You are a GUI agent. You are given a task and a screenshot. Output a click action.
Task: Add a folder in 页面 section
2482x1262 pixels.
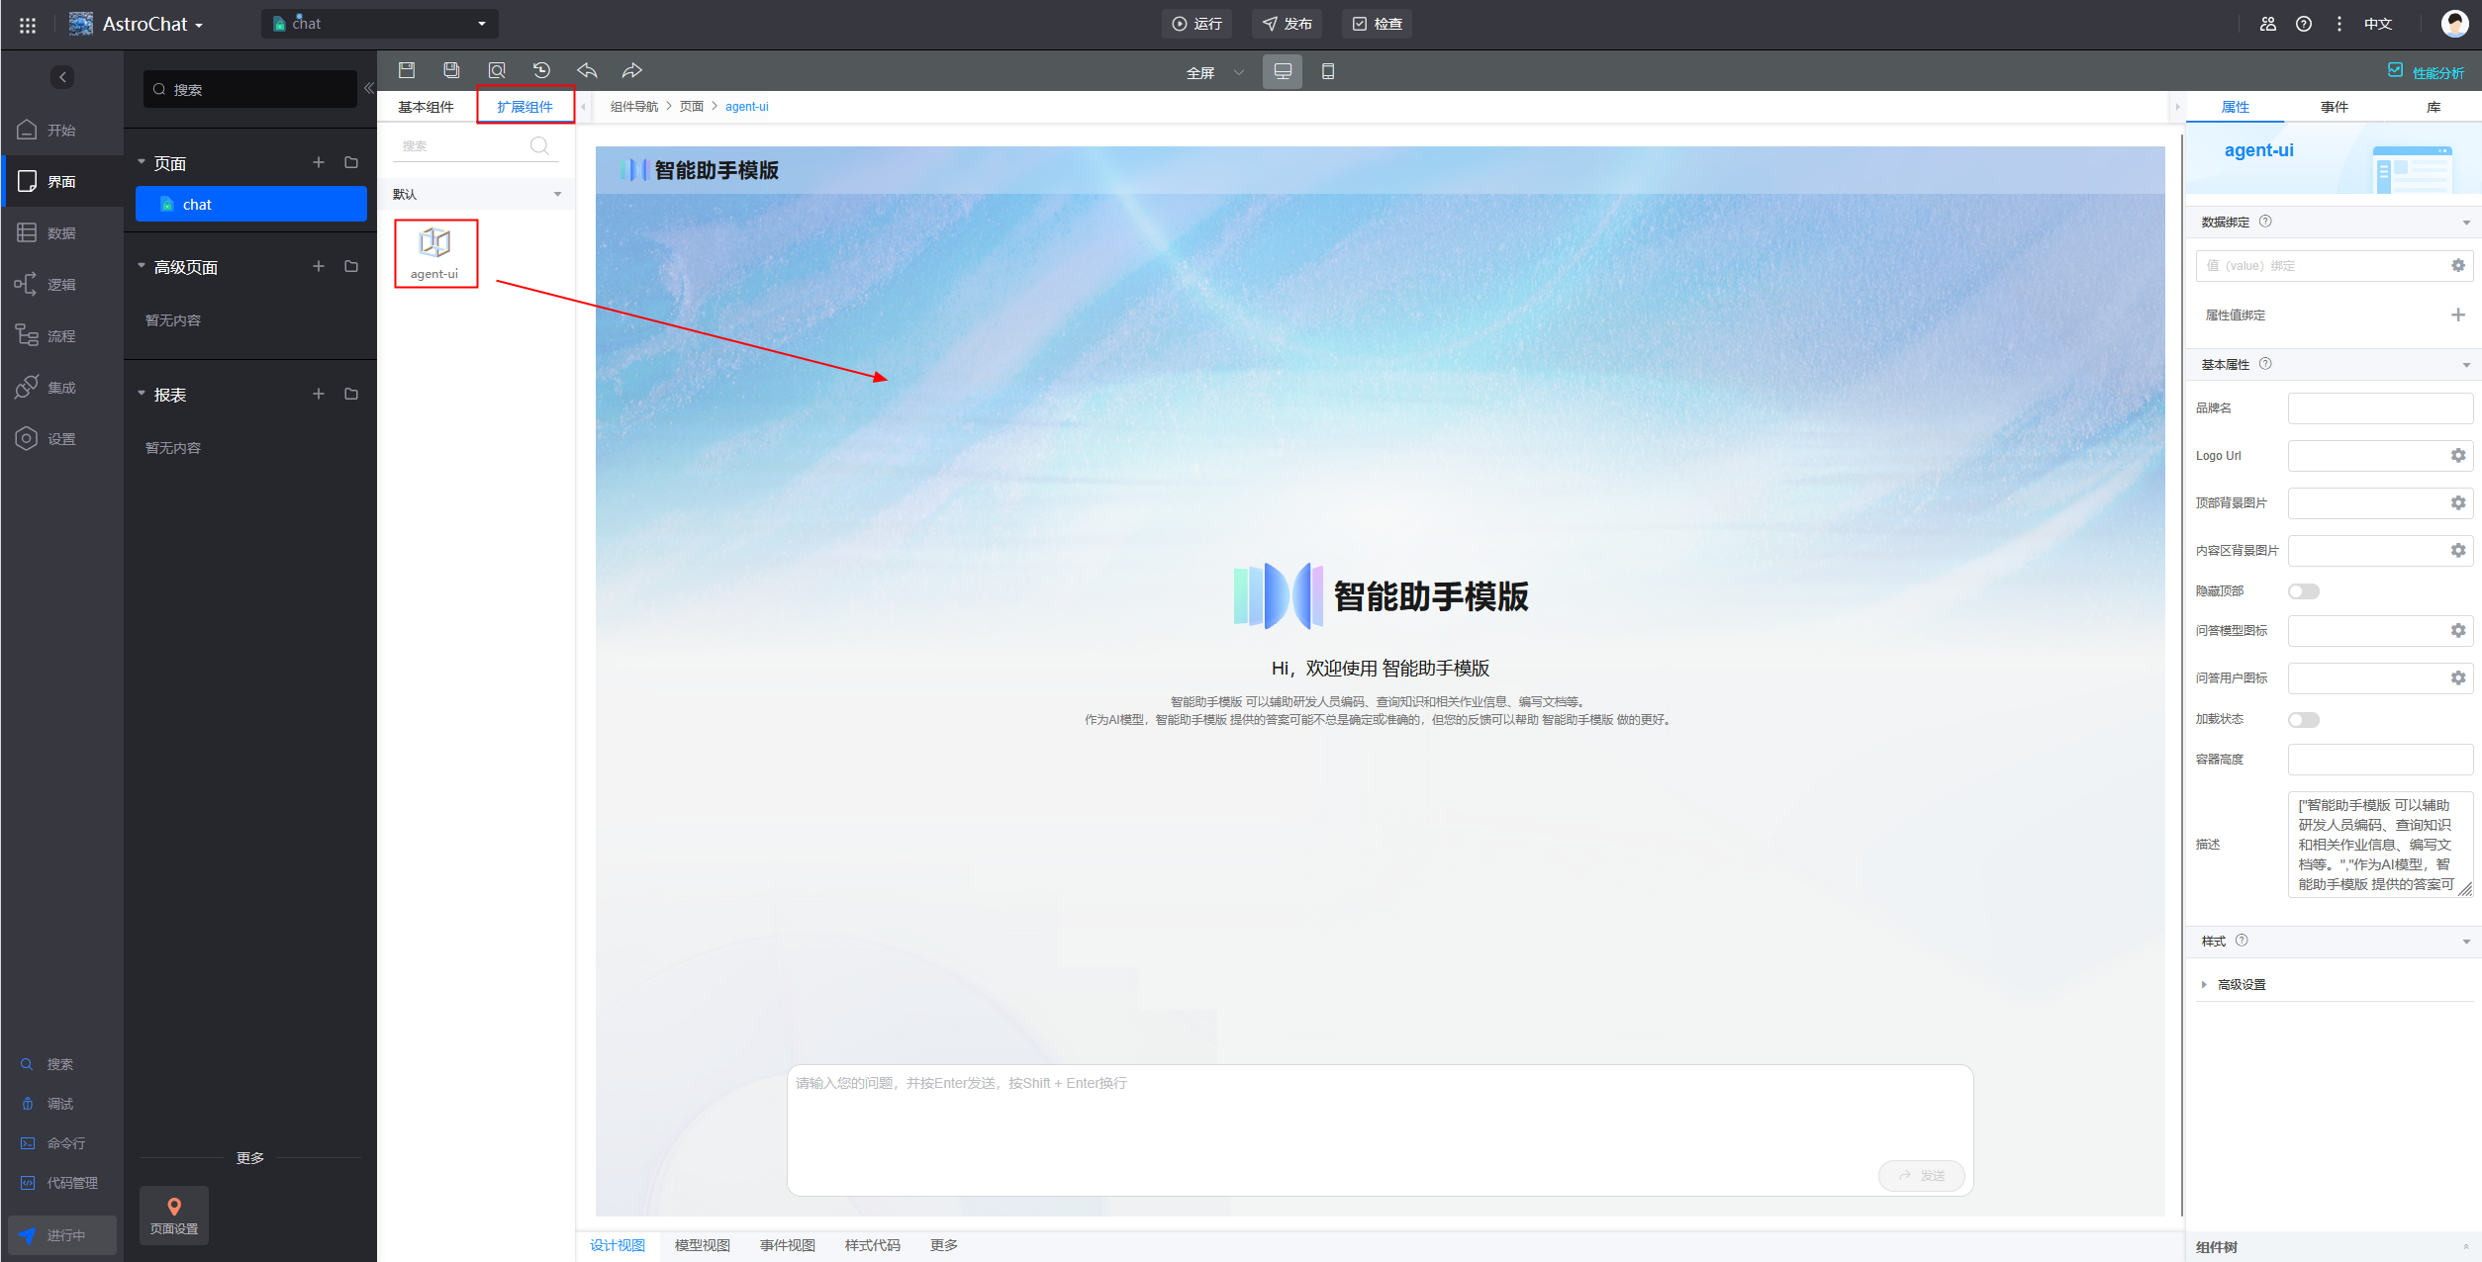pyautogui.click(x=351, y=162)
